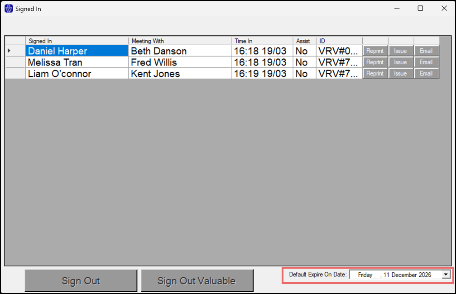Email Daniel Harper's visitor pass
The height and width of the screenshot is (294, 456).
coord(426,51)
